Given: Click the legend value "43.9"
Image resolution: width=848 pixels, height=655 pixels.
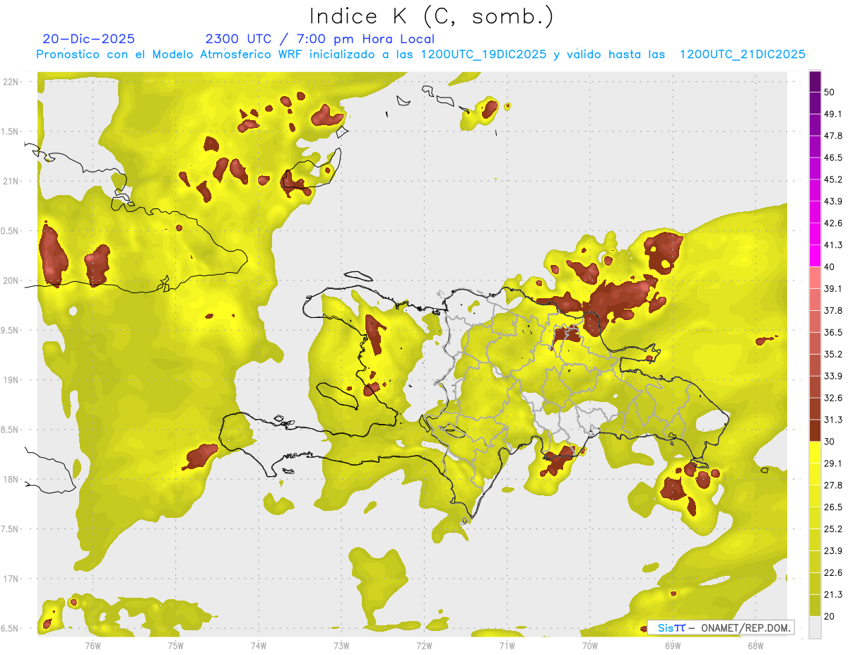Looking at the screenshot, I should 833,202.
